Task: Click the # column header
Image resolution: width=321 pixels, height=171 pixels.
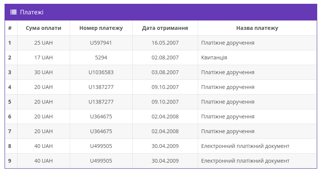Action: (10, 28)
